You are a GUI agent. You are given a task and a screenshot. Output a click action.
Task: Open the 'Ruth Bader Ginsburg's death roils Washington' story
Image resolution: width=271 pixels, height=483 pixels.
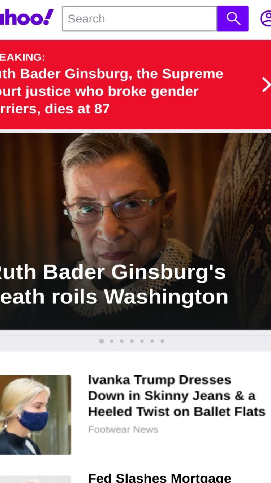tap(114, 284)
